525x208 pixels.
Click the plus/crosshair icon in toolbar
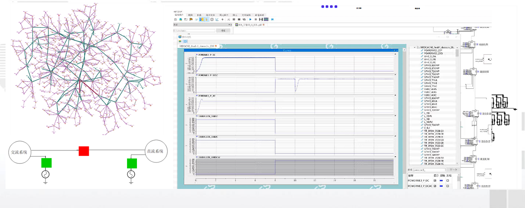tap(222, 19)
